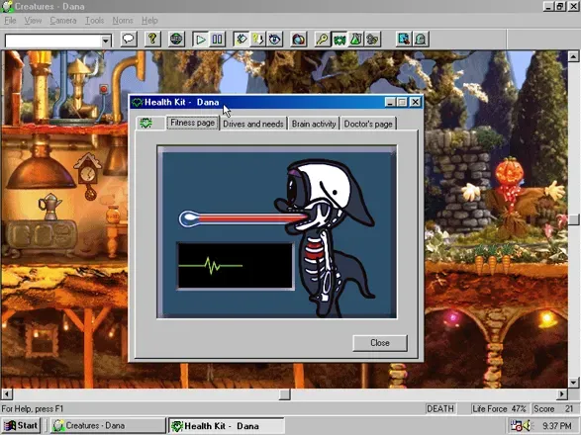This screenshot has width=581, height=435.
Task: Click the vertical scrollbar thumb
Action: [x=573, y=219]
